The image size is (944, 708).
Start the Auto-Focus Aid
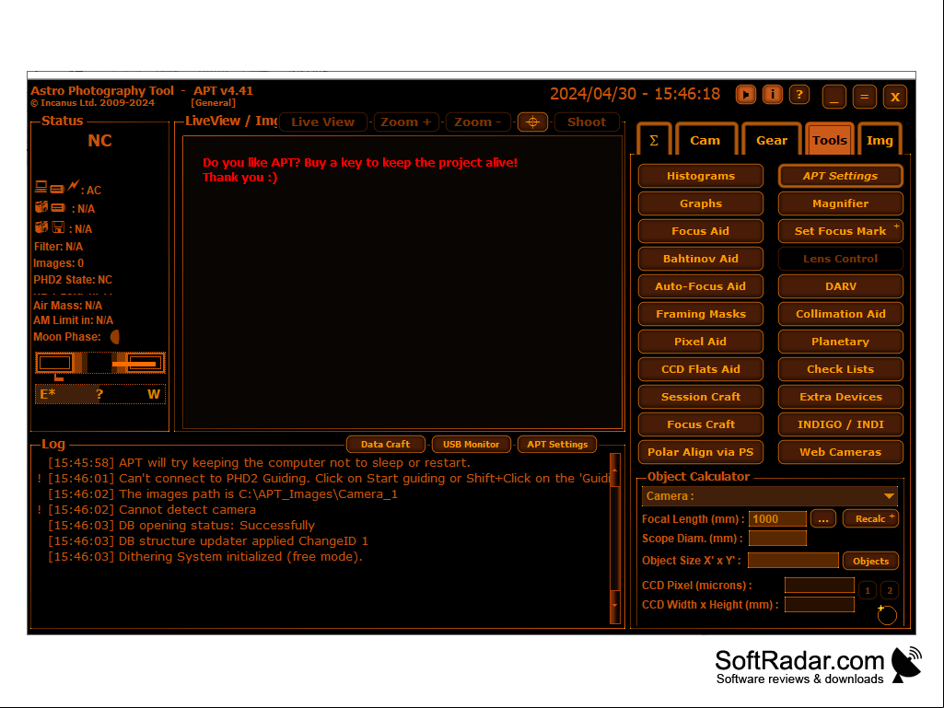pos(701,286)
